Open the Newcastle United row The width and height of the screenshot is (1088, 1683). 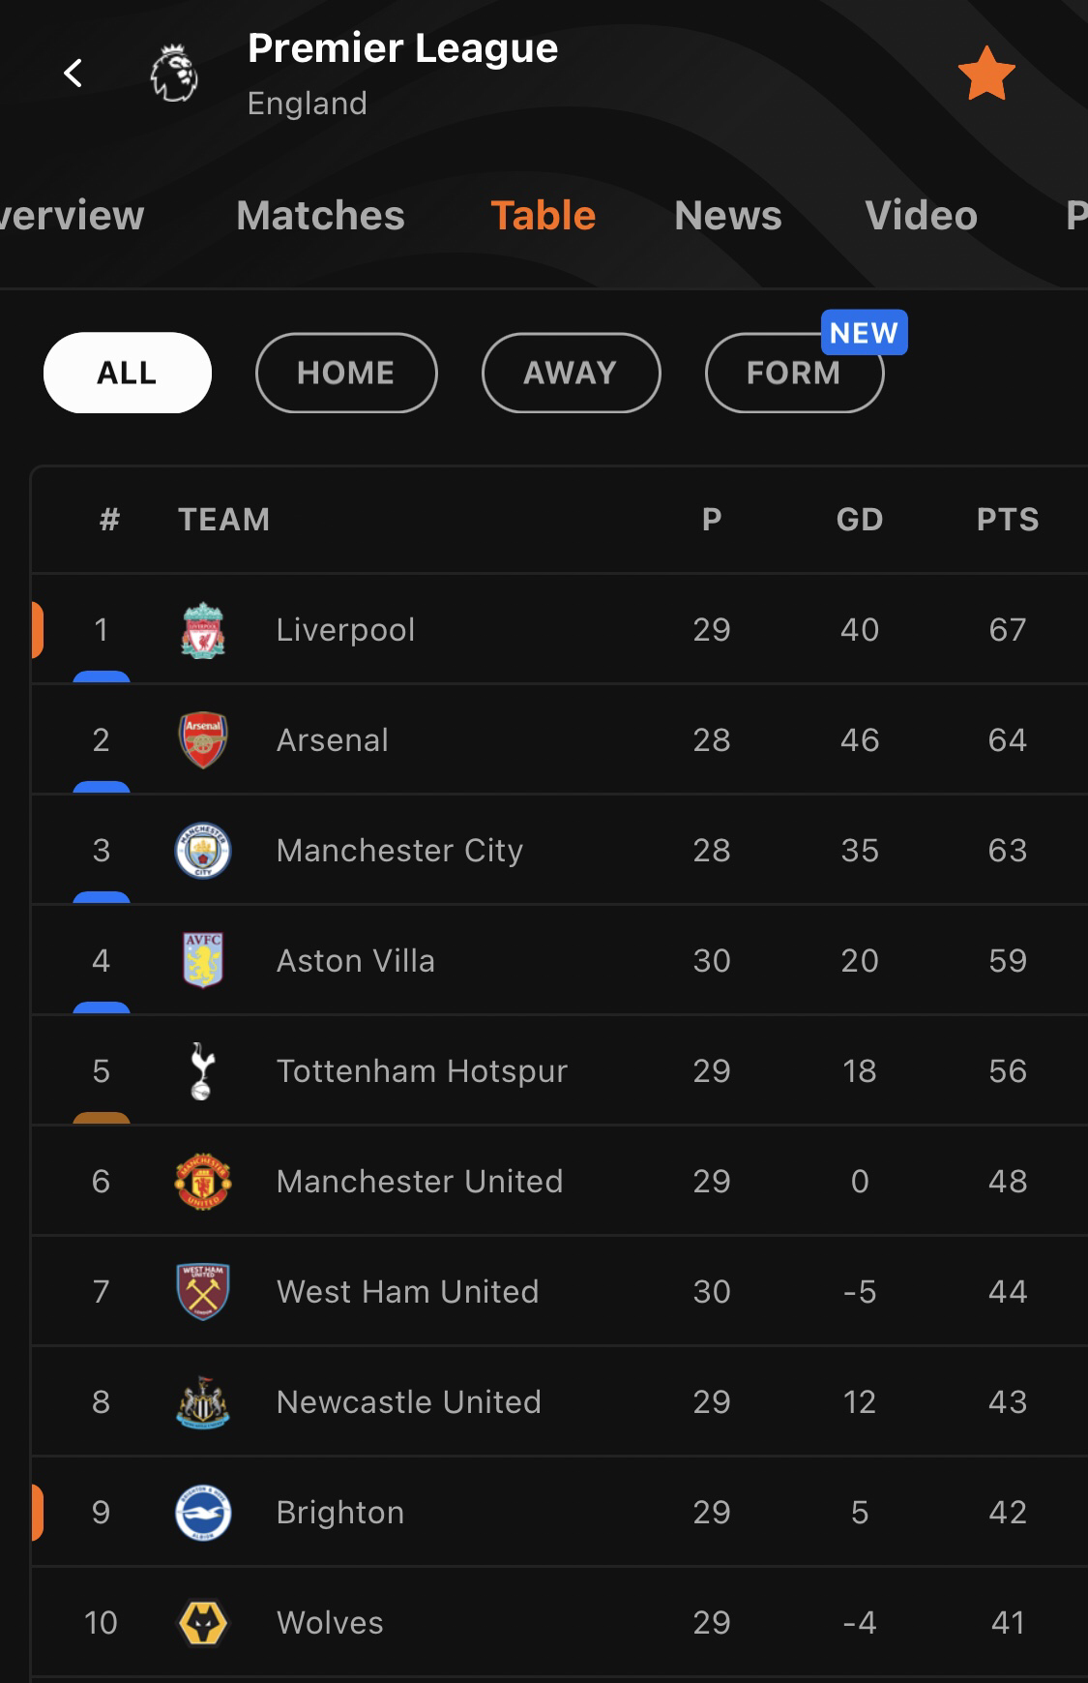click(559, 1402)
